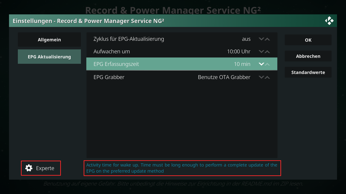Viewport: 346px width, 194px height.
Task: Raise the Aufwachen um time with up arrow
Action: click(267, 51)
